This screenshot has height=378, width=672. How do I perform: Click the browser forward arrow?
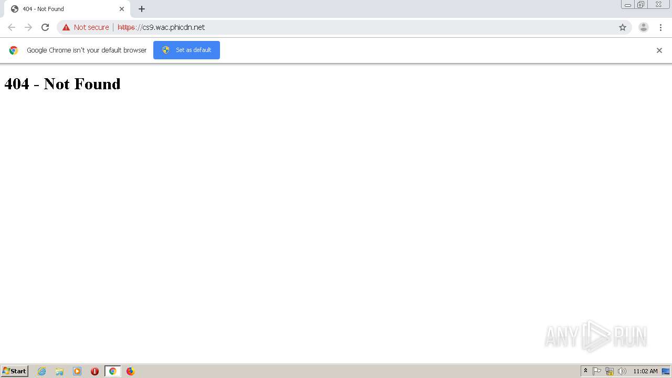[x=28, y=27]
